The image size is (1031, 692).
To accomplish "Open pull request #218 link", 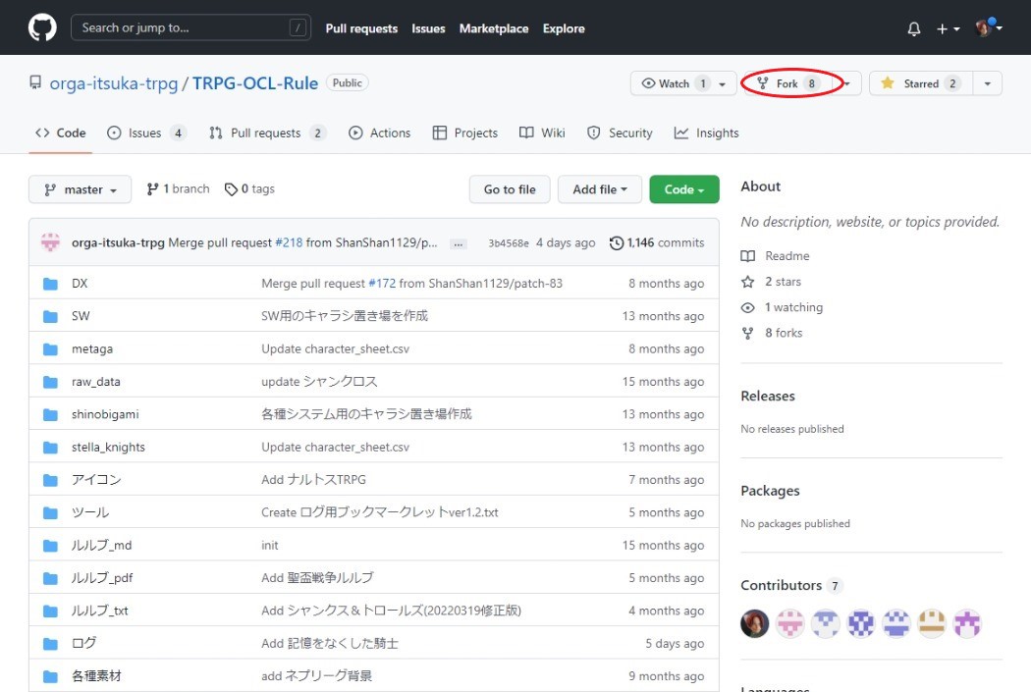I will 289,242.
